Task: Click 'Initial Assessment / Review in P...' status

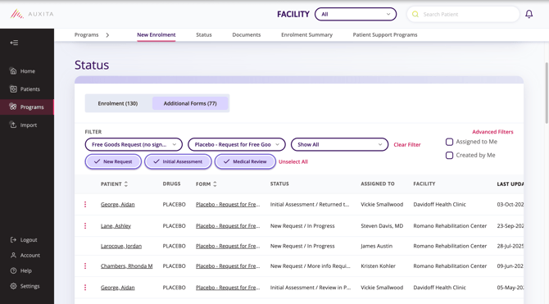Action: tap(311, 288)
